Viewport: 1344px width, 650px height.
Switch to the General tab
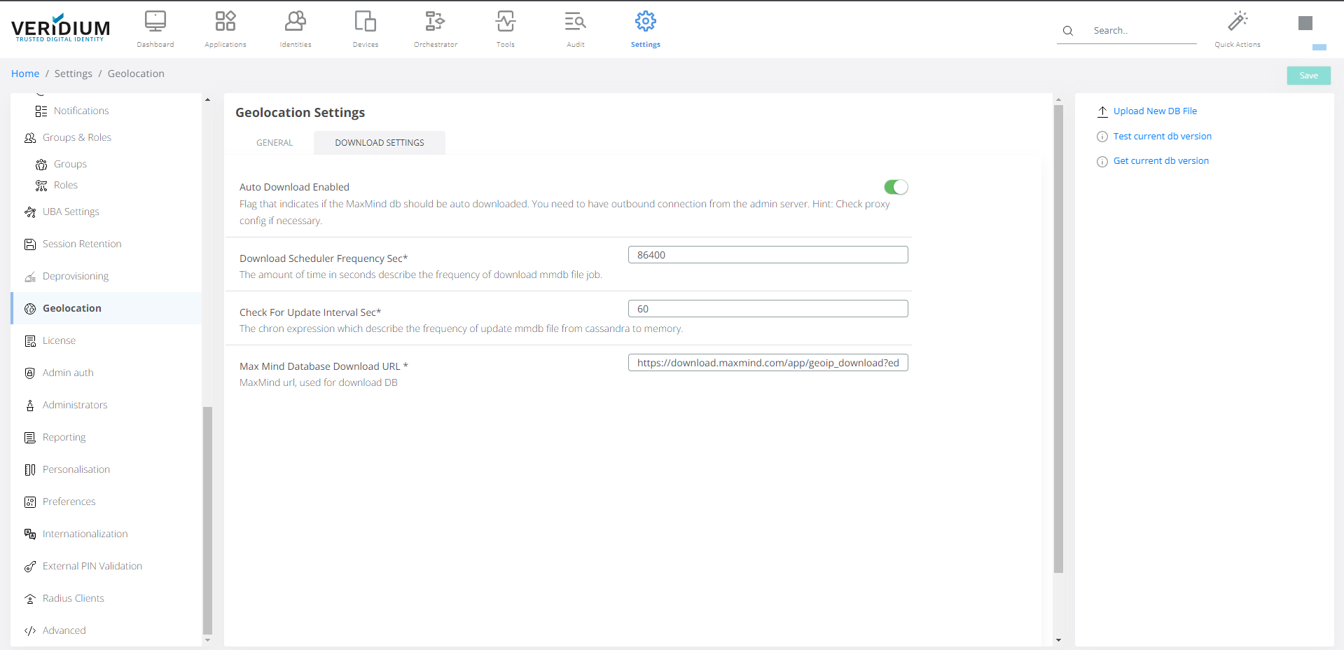tap(275, 143)
